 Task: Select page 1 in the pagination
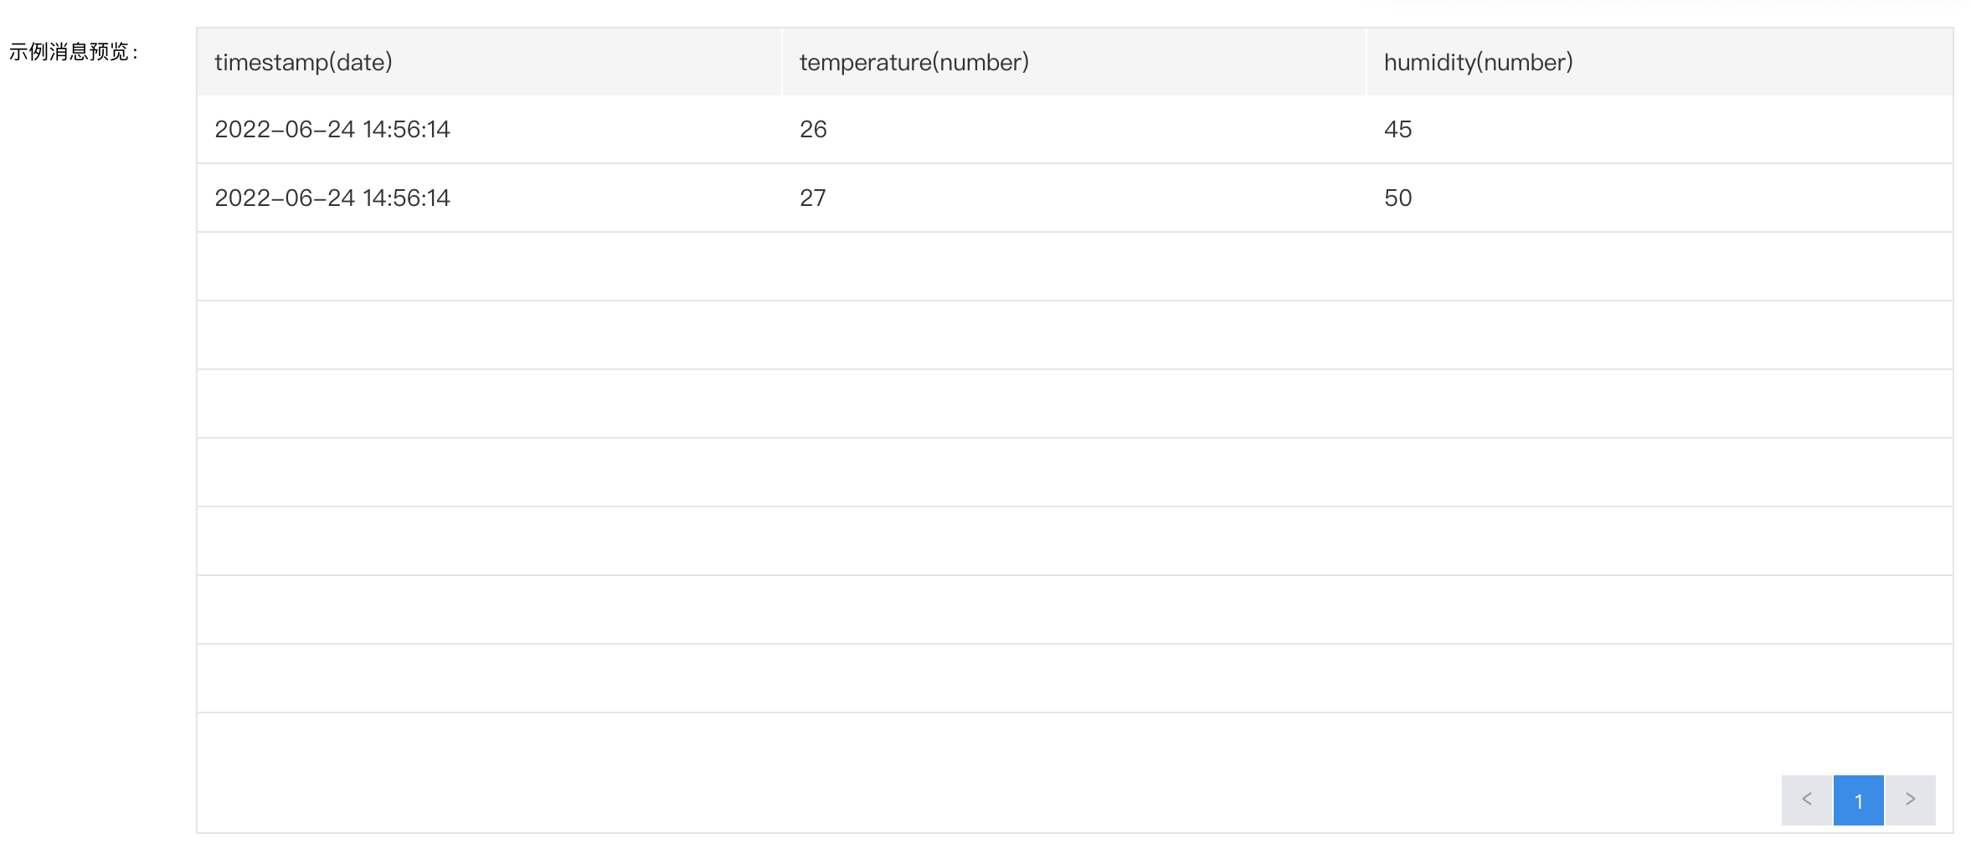pyautogui.click(x=1859, y=800)
